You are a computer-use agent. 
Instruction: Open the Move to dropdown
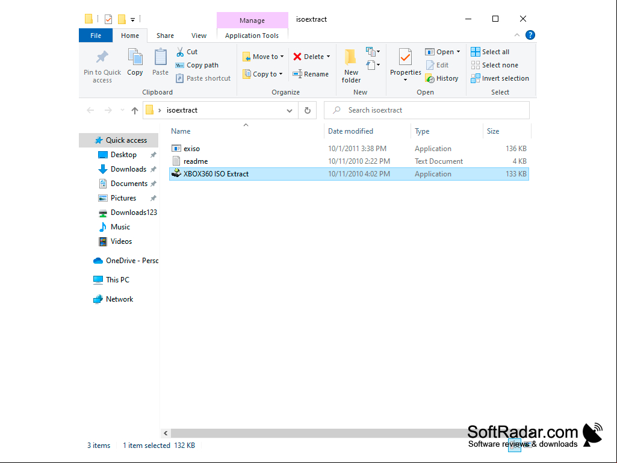point(263,57)
